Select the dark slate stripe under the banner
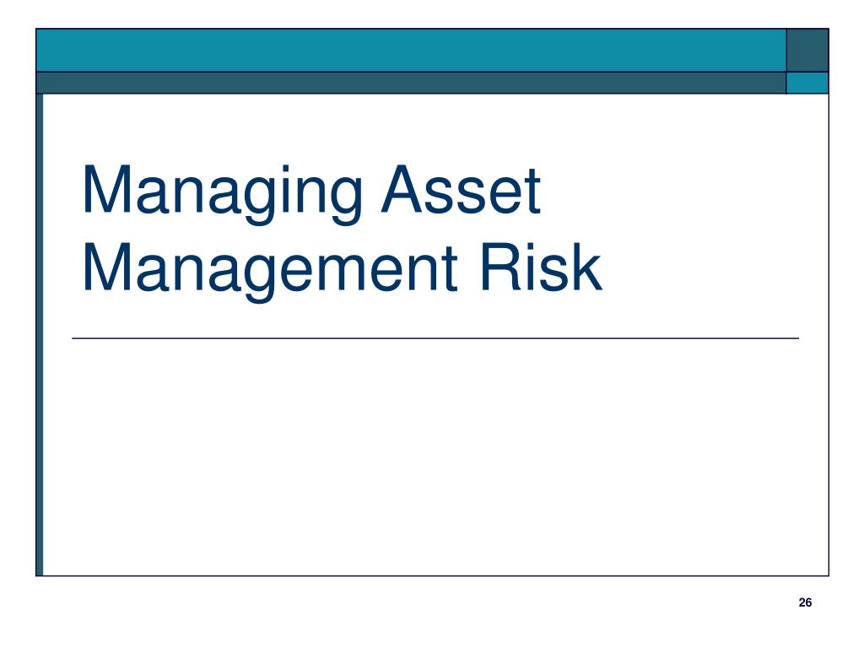The width and height of the screenshot is (864, 648). tap(411, 83)
